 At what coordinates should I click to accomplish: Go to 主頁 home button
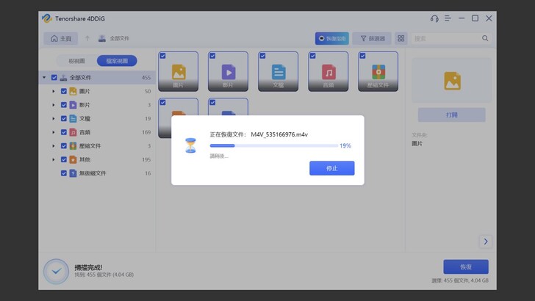tap(61, 38)
